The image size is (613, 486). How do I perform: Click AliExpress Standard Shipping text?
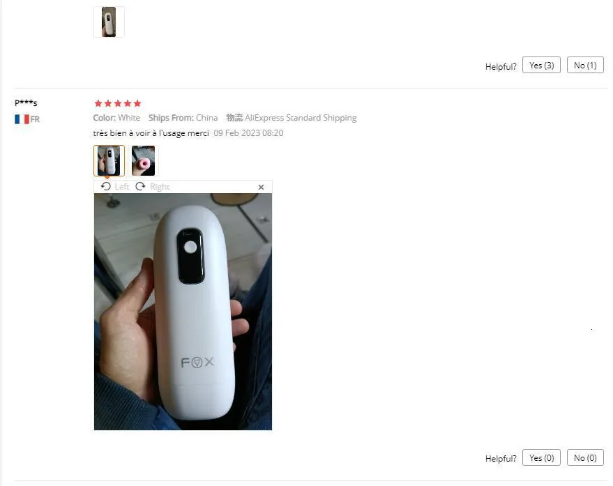click(301, 118)
